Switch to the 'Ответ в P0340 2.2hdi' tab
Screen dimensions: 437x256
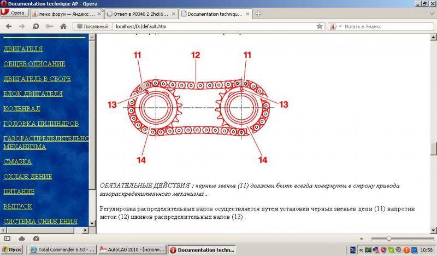(141, 14)
